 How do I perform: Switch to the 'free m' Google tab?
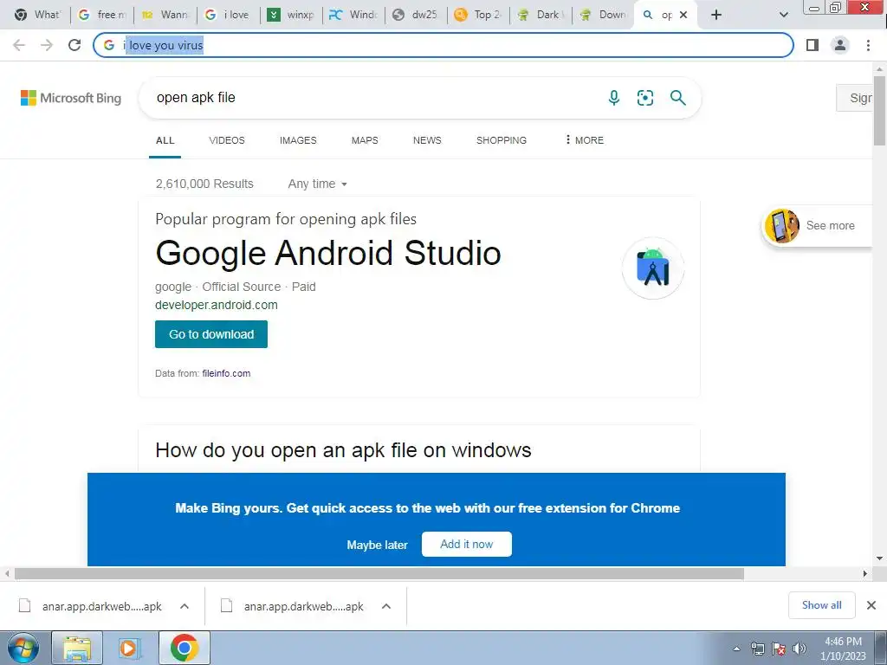pos(102,15)
